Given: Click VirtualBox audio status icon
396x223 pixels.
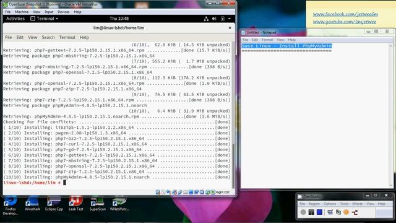Looking at the screenshot, I should [169, 192].
